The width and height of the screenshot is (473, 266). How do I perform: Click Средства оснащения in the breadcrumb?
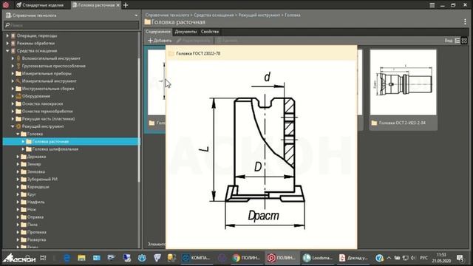(x=214, y=15)
